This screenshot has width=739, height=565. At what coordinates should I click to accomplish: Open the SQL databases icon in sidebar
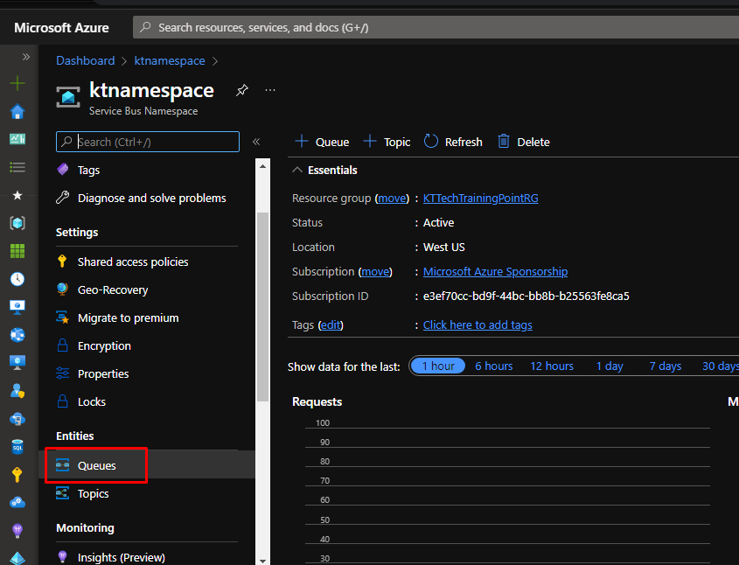point(17,447)
